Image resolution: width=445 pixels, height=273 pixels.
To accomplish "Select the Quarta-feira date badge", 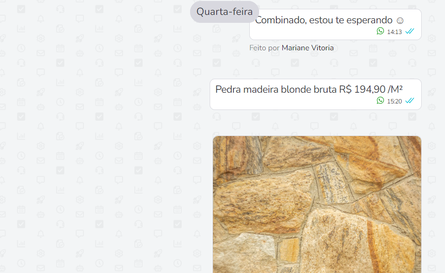I will (225, 12).
